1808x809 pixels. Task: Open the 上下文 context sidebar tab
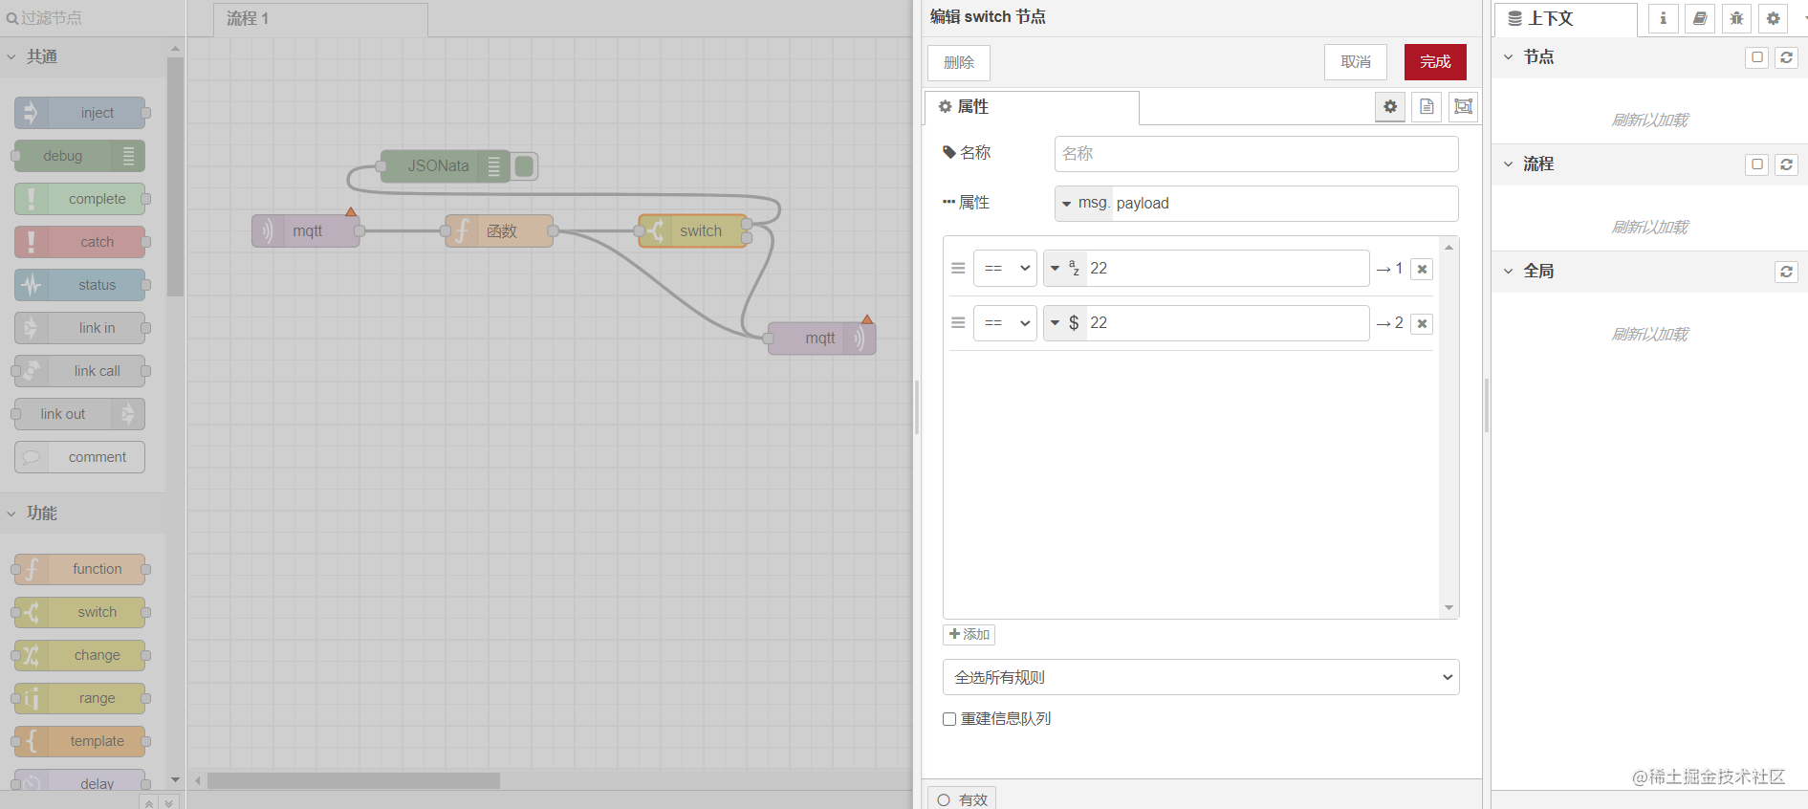point(1565,19)
